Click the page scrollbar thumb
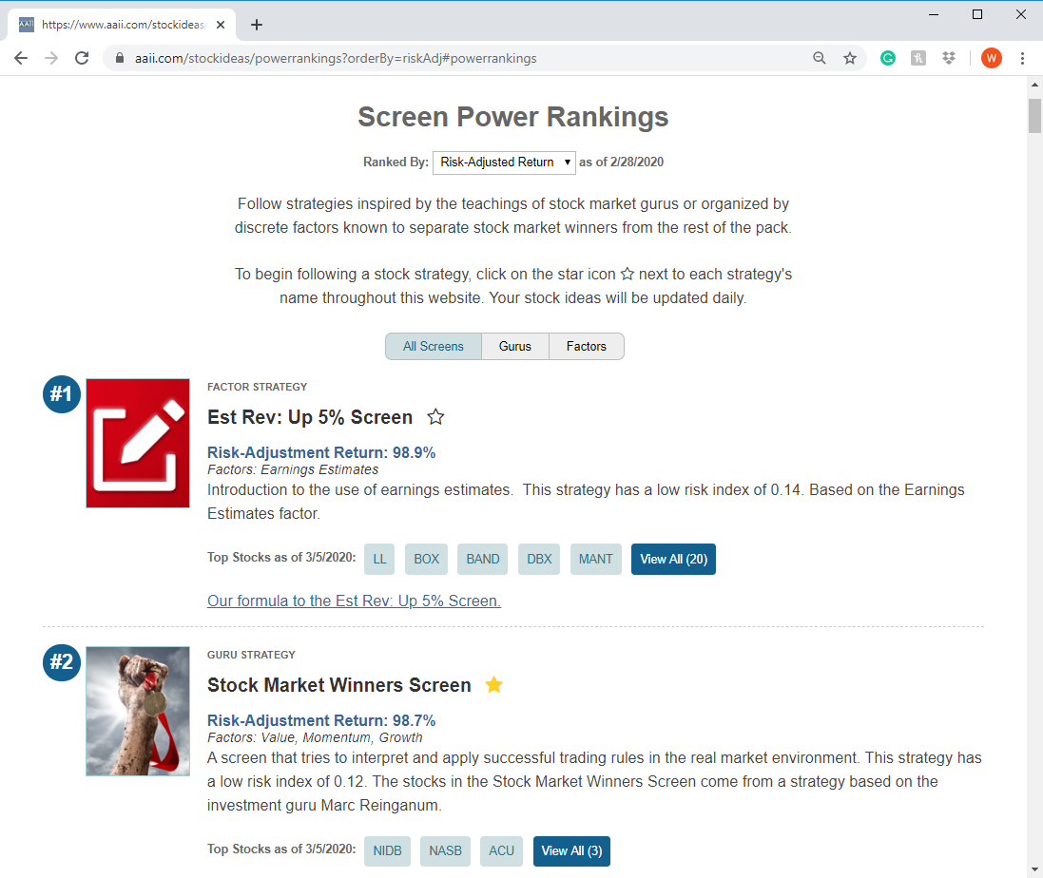 [x=1034, y=116]
